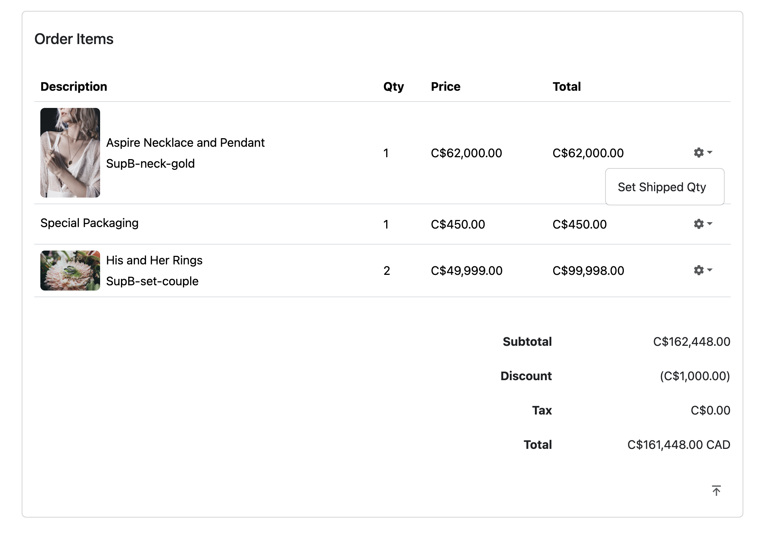Click the His and Her Rings name

[154, 260]
